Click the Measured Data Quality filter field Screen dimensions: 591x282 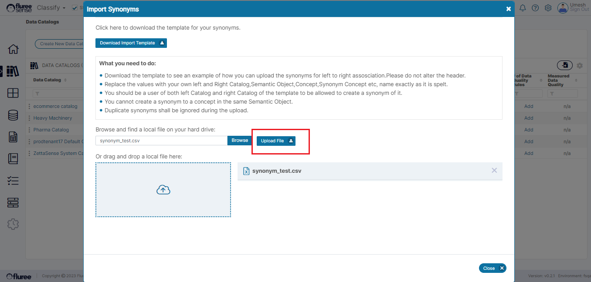562,94
